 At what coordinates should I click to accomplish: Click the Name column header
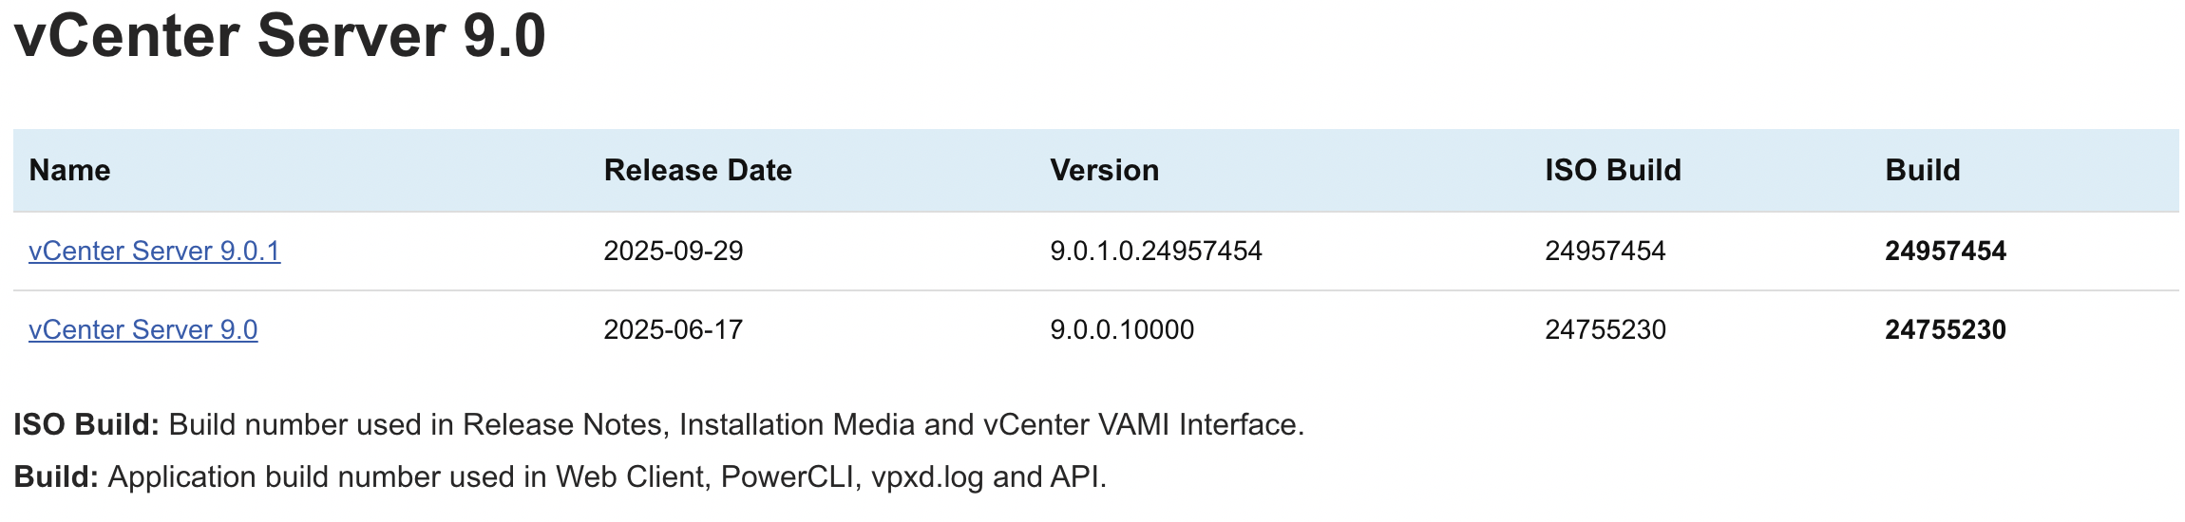pyautogui.click(x=69, y=170)
